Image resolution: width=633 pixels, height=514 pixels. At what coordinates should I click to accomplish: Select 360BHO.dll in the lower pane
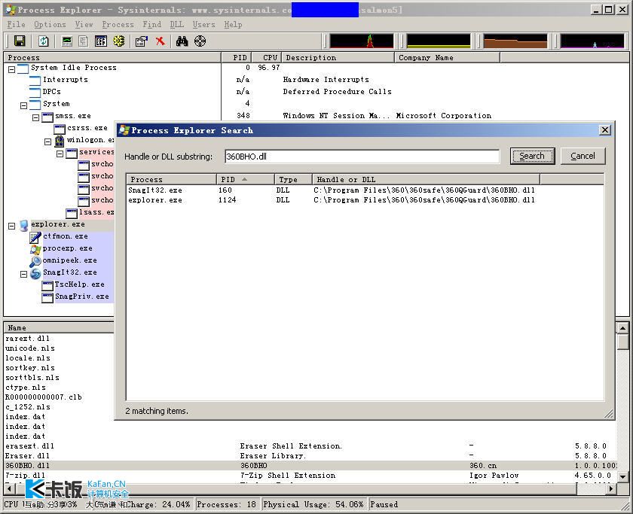click(310, 466)
